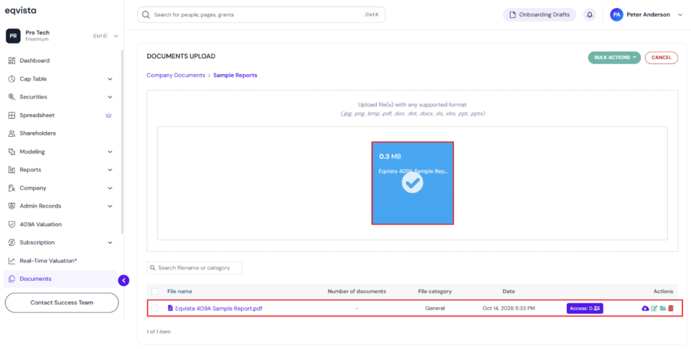Click the magnifier in the top search bar
691x349 pixels.
tap(146, 15)
